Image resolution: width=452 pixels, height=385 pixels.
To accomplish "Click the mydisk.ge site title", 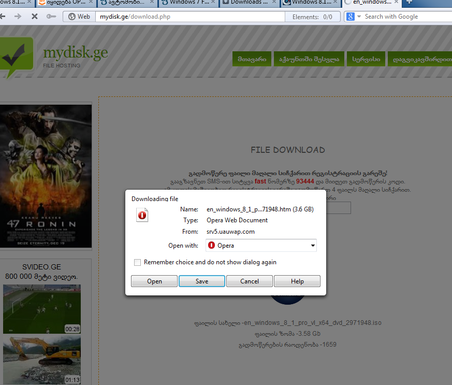I will pyautogui.click(x=76, y=53).
